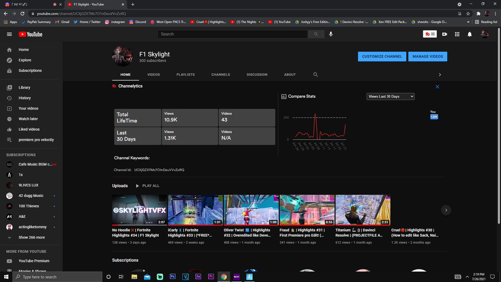Open Chrome extensions puzzle icon
The image size is (501, 282).
tap(478, 14)
